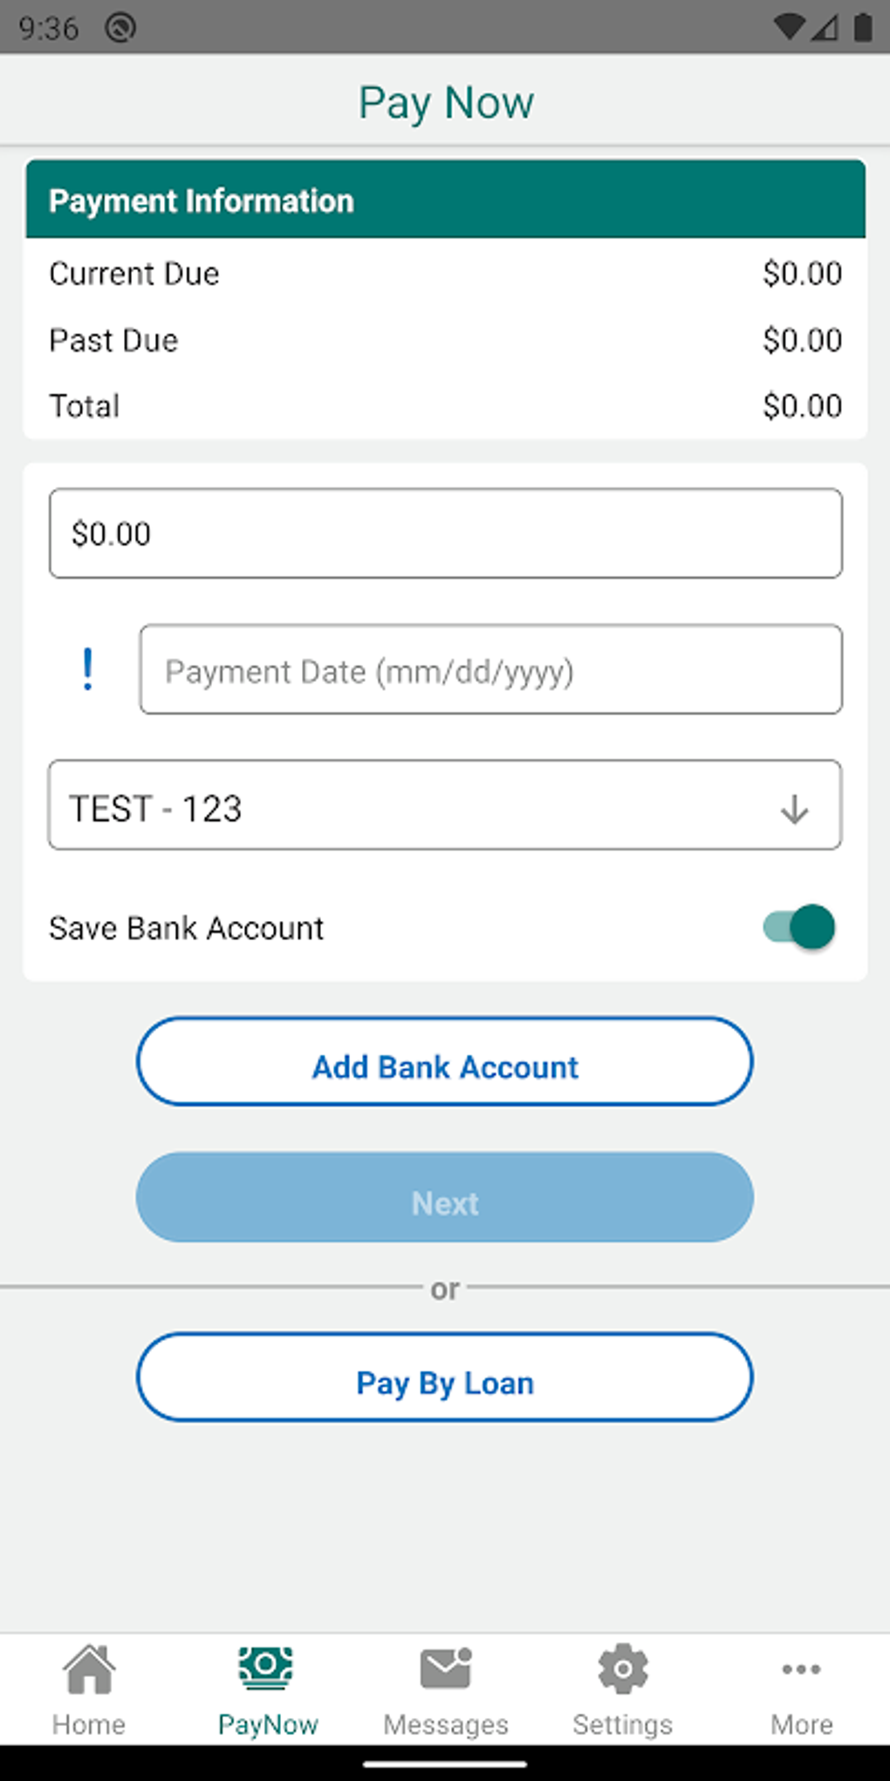Tap the Home house icon
The width and height of the screenshot is (890, 1781).
click(89, 1668)
